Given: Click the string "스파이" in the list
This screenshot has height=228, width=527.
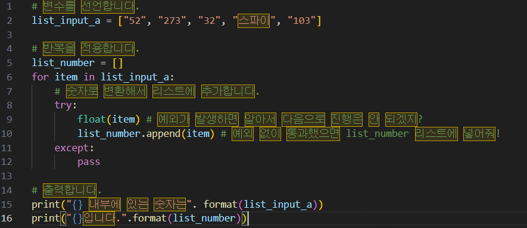Looking at the screenshot, I should coord(254,20).
